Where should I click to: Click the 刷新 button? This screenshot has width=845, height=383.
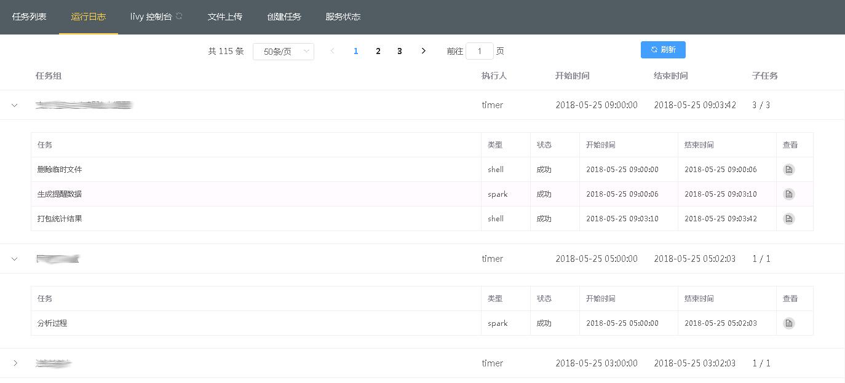pyautogui.click(x=663, y=50)
